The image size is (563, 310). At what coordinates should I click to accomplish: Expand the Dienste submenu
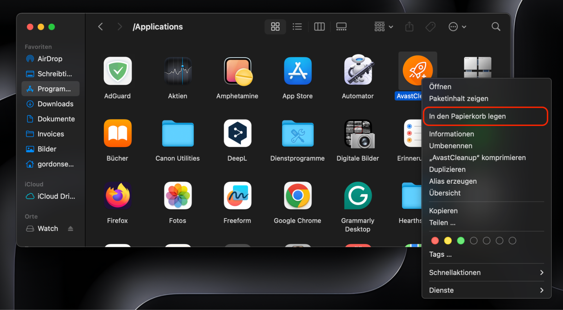tap(486, 290)
